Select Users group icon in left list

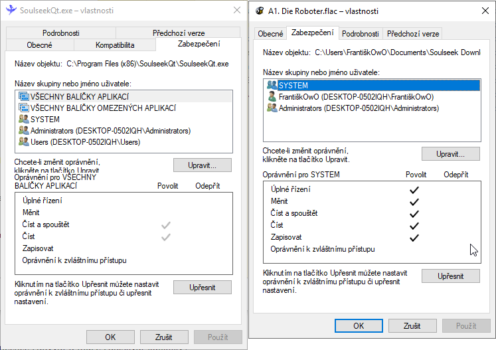pos(25,141)
